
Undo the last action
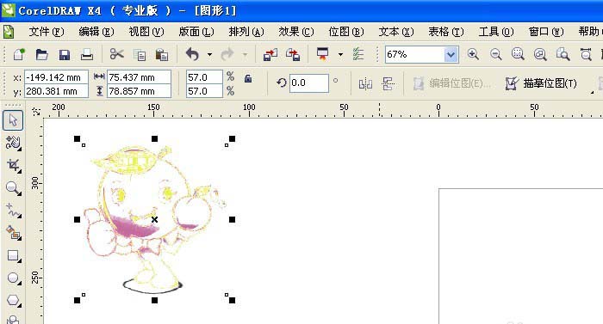(x=192, y=54)
